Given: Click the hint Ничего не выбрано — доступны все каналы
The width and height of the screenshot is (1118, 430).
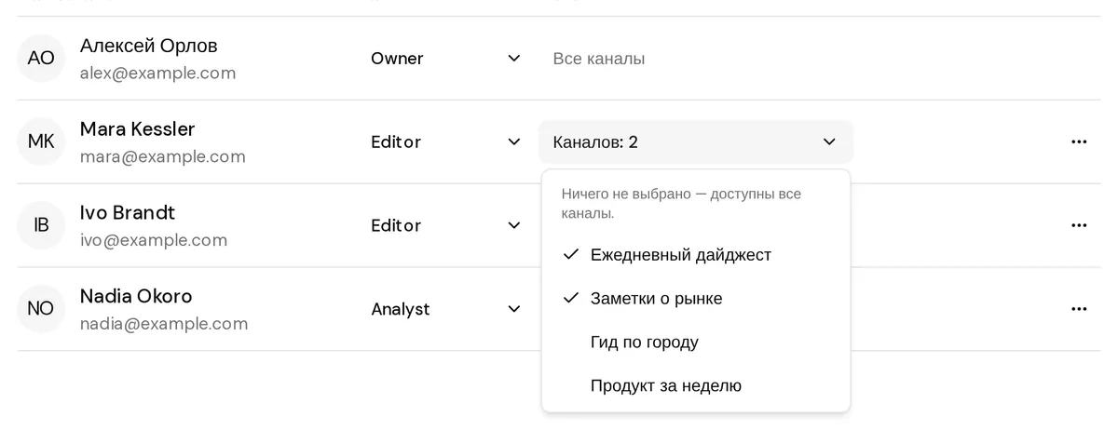Looking at the screenshot, I should 681,204.
